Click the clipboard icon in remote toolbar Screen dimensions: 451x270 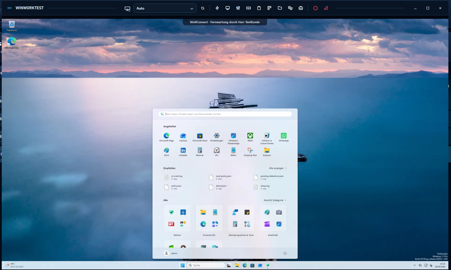[x=259, y=8]
